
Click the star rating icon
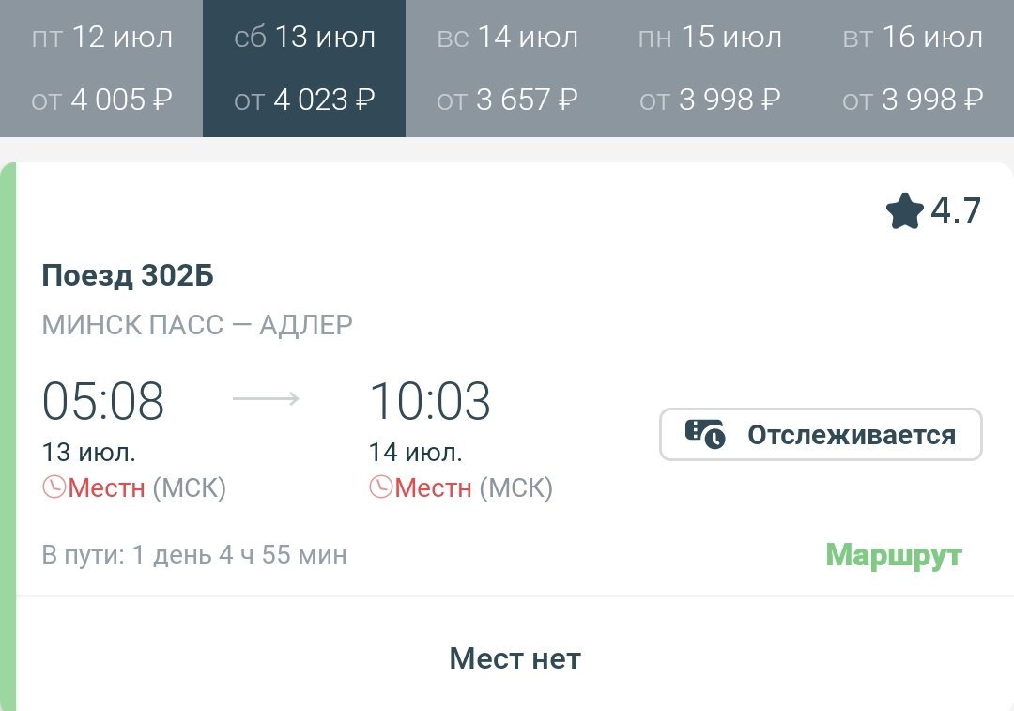pyautogui.click(x=905, y=211)
